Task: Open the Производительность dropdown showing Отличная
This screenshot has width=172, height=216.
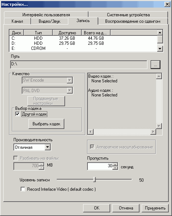Action: tap(47, 147)
